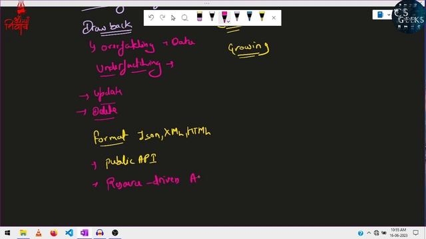Open the blue notebook view icon
The height and width of the screenshot is (239, 426).
point(380,15)
